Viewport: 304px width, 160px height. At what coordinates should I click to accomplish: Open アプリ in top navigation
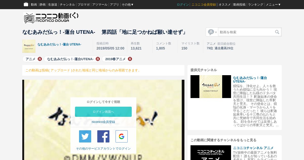pyautogui.click(x=115, y=5)
